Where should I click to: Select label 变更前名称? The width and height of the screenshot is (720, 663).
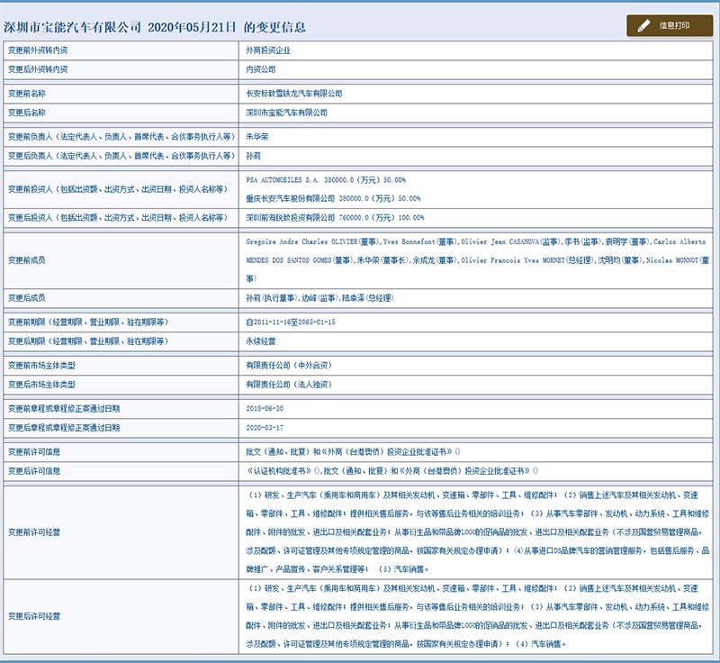coord(27,94)
